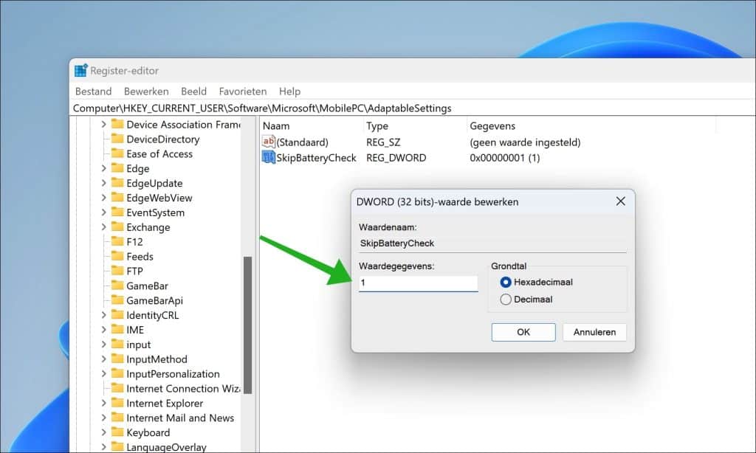Open the Bewerken menu
Viewport: 756px width, 453px height.
(x=146, y=91)
